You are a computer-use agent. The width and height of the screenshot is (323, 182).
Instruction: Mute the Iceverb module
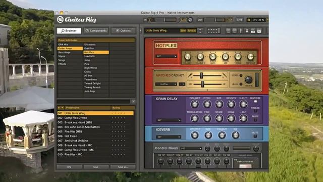tap(255, 136)
